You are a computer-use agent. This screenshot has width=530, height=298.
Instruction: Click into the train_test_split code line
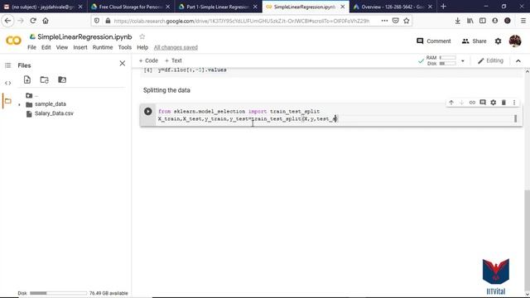pyautogui.click(x=248, y=118)
